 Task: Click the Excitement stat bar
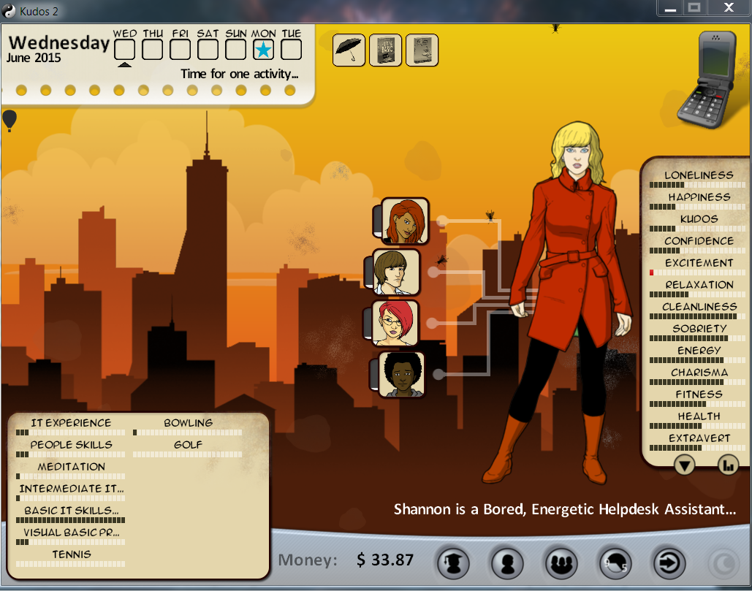coord(698,272)
